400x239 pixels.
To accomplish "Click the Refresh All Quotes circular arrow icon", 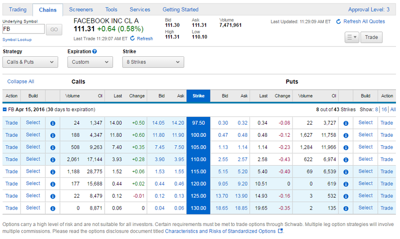I will [338, 21].
